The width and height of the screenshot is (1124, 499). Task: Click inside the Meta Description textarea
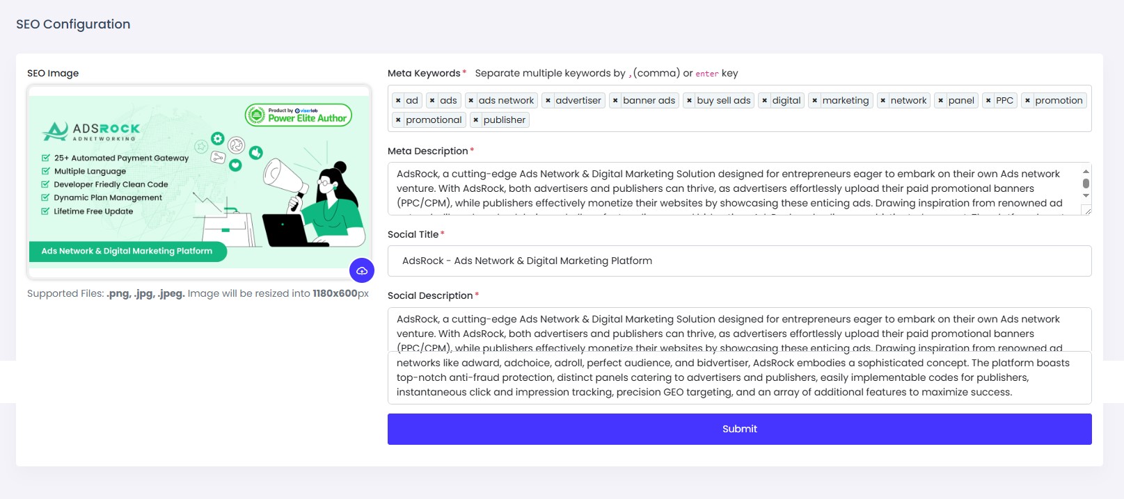point(731,188)
